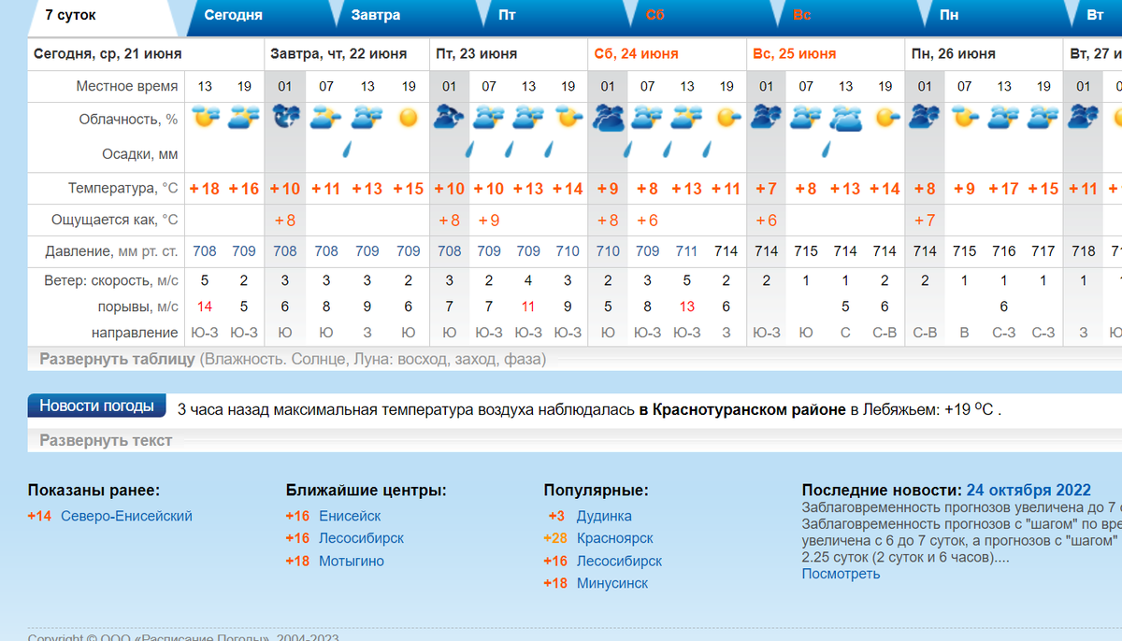1122x641 pixels.
Task: Expand the table via 'Развернуть таблицу'
Action: tap(117, 359)
